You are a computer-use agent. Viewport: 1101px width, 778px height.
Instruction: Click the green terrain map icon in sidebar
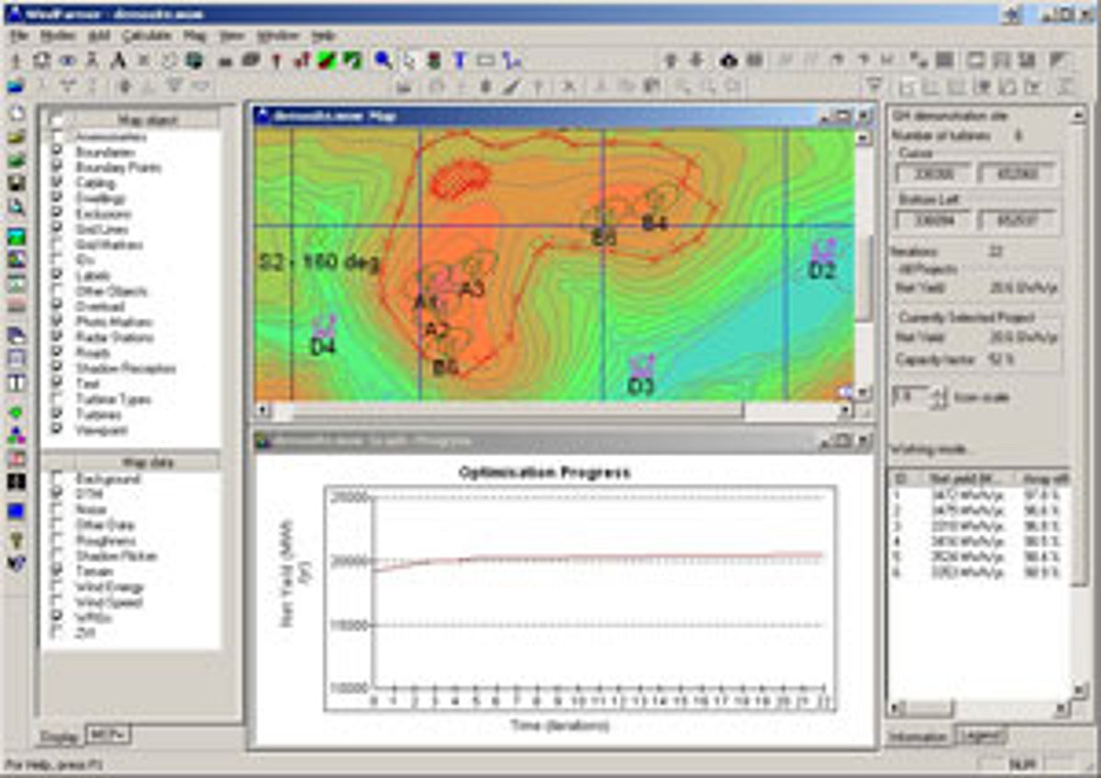point(16,237)
